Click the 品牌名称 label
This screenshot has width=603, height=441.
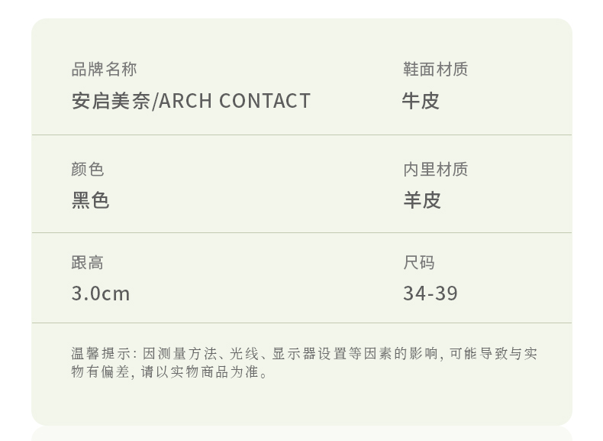[104, 70]
